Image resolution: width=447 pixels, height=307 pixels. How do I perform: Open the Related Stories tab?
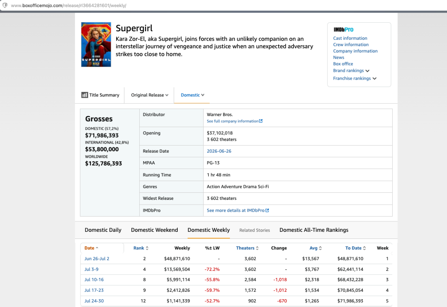click(x=255, y=230)
